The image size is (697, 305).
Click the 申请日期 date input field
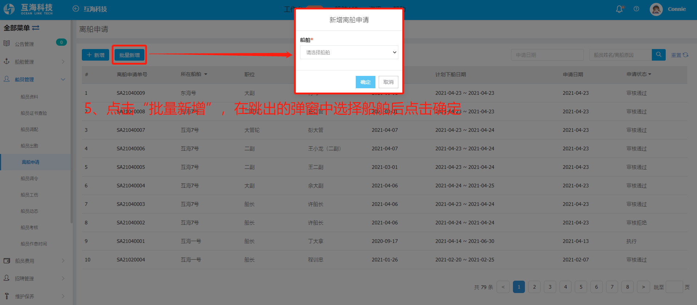[x=547, y=55]
